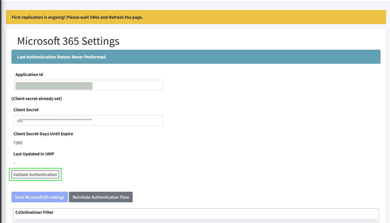Select the 'Last Updated in UMP' label

click(34, 154)
